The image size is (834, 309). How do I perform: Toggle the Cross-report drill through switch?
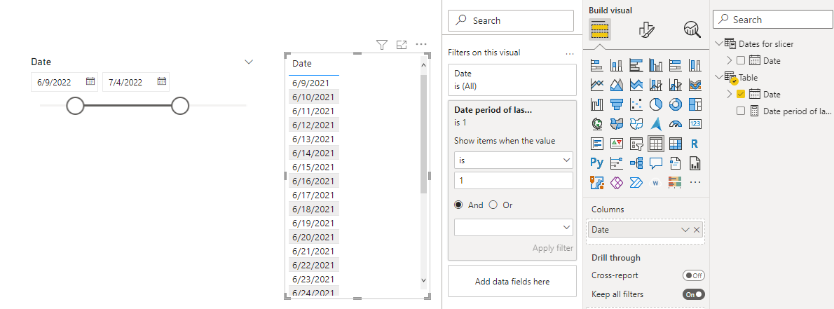point(694,275)
